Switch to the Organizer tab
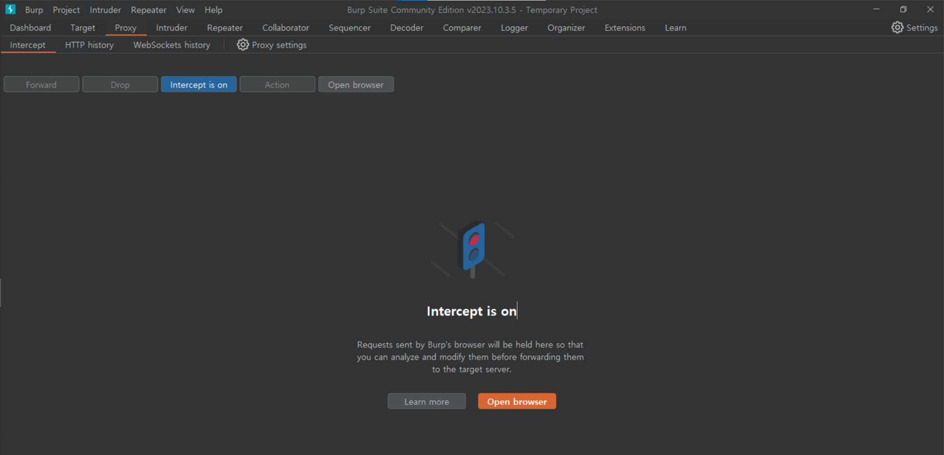 (566, 28)
